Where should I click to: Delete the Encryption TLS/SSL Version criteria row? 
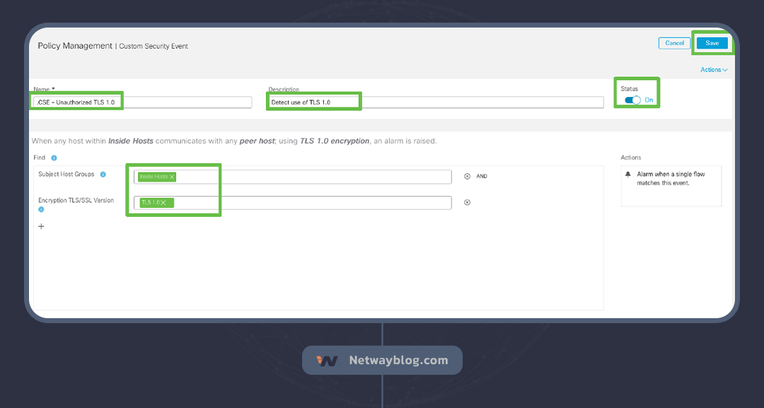[x=467, y=202]
